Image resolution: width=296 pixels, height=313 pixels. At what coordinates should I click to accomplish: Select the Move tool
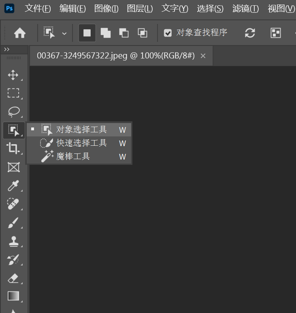click(13, 75)
